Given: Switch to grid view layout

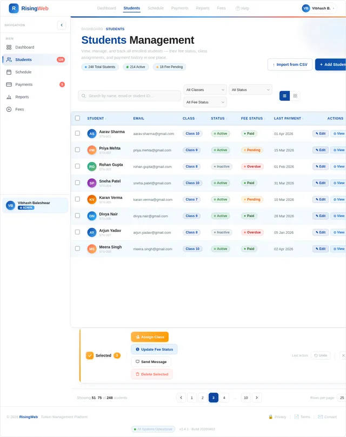Looking at the screenshot, I should click(295, 96).
